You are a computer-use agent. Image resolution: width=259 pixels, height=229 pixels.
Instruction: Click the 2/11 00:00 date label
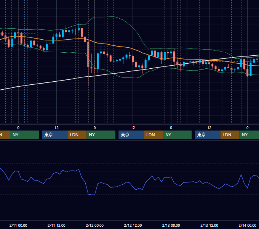pos(18,225)
